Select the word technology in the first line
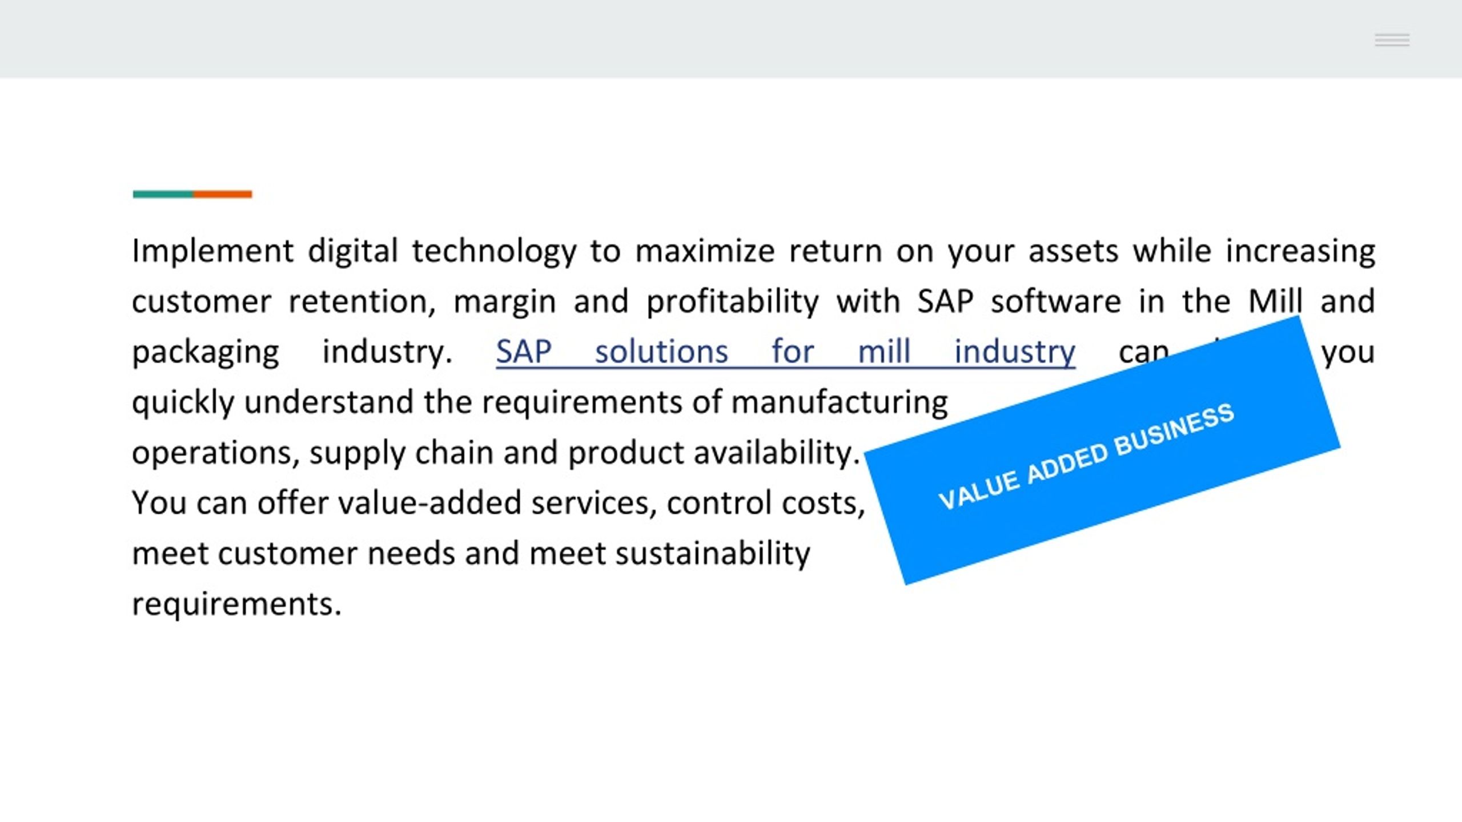 pos(494,252)
